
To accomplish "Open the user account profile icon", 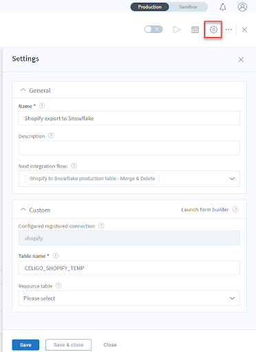I will click(242, 7).
